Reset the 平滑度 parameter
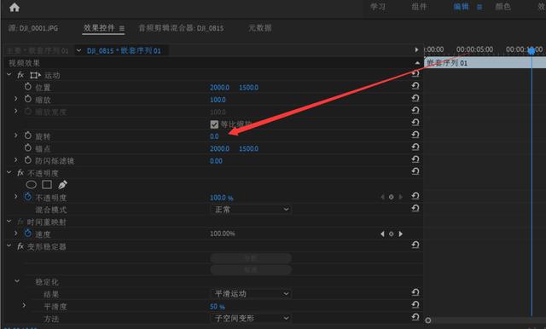 tap(415, 304)
